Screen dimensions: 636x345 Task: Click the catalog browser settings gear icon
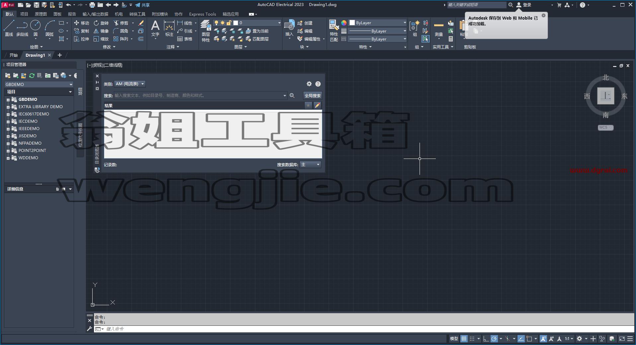point(309,84)
